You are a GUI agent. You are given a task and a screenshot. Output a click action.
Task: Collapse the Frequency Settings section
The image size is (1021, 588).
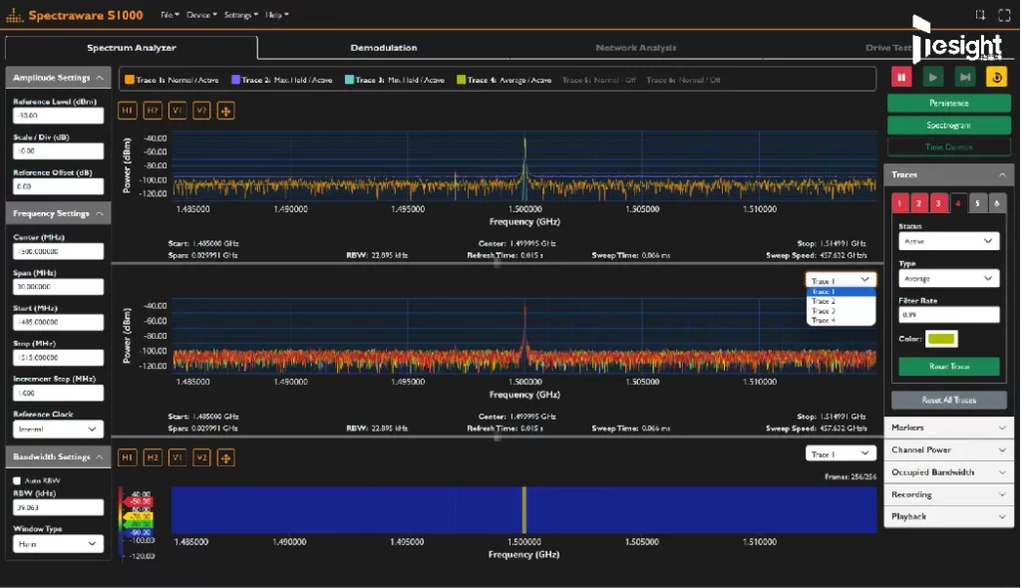[58, 213]
